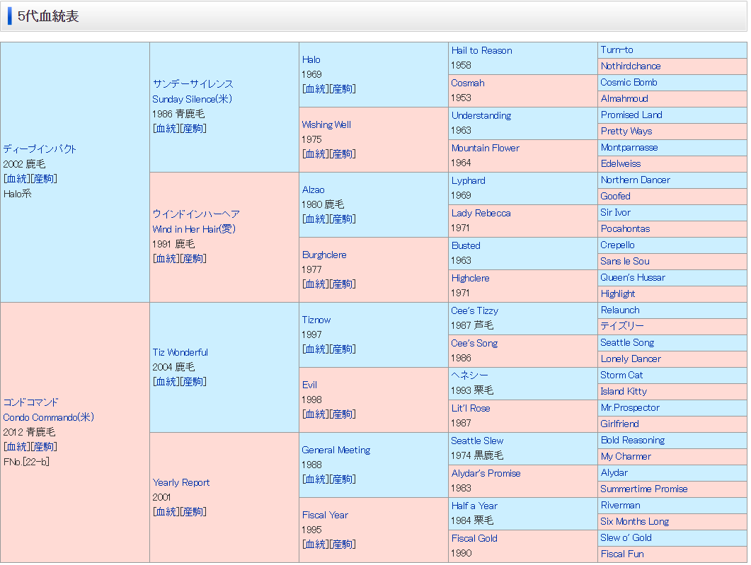
Task: Open the ヘネシー link
Action: click(x=470, y=375)
